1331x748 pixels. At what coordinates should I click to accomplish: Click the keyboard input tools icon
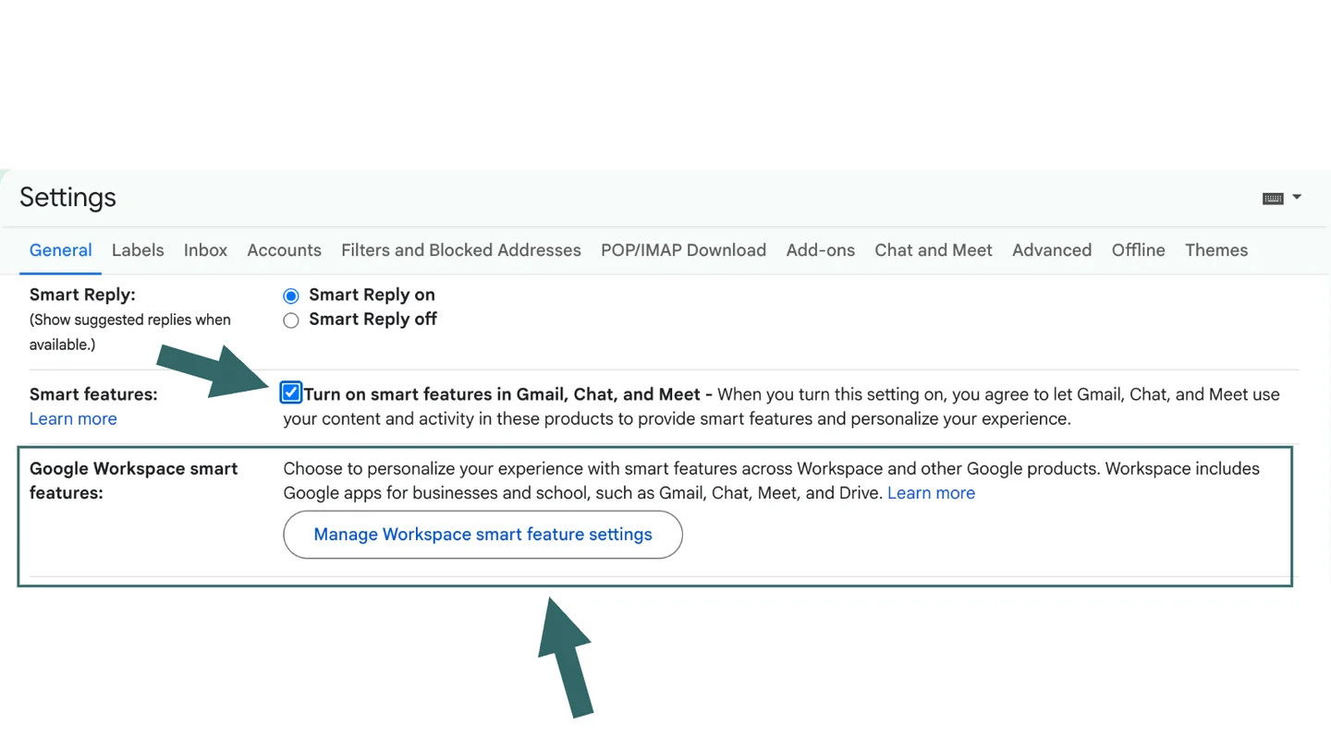pyautogui.click(x=1273, y=198)
